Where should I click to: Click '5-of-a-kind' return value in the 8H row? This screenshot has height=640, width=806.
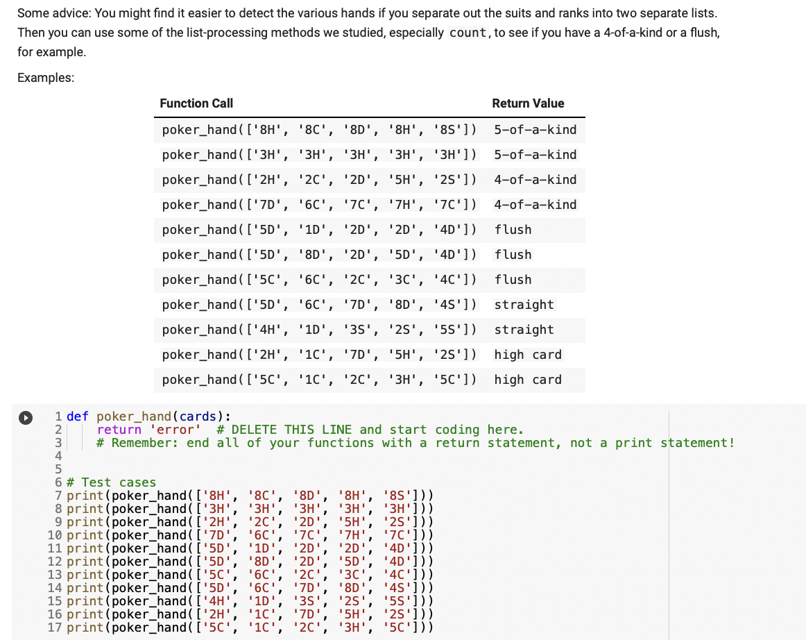pyautogui.click(x=535, y=130)
